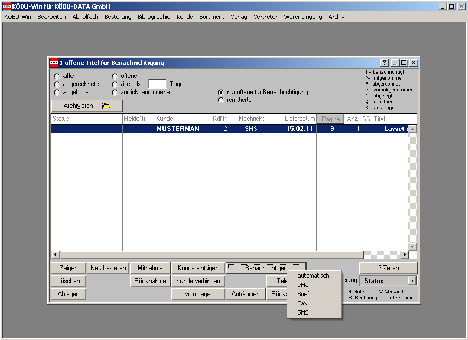Screen dimensions: 468x340
Task: Choose 'Brief' from the notification popup
Action: tap(315, 294)
